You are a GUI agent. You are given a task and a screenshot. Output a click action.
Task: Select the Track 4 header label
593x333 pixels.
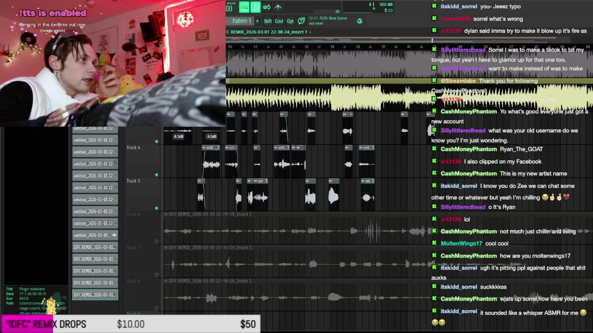pos(133,148)
